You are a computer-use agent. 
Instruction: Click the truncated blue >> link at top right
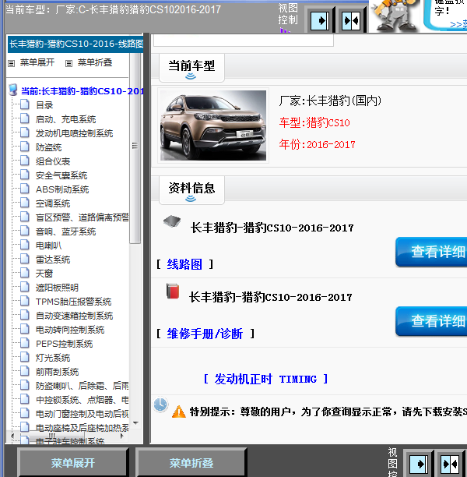pyautogui.click(x=458, y=24)
